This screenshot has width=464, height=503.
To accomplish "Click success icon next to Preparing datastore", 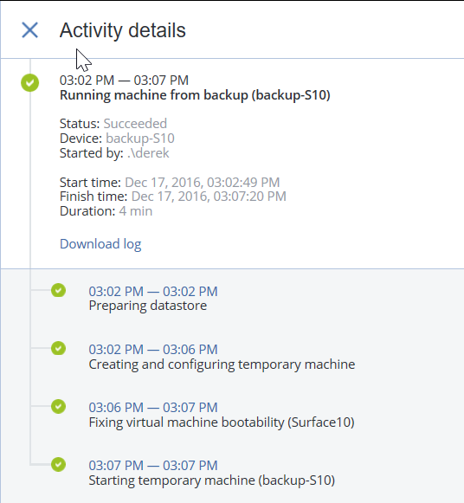I will coord(58,290).
